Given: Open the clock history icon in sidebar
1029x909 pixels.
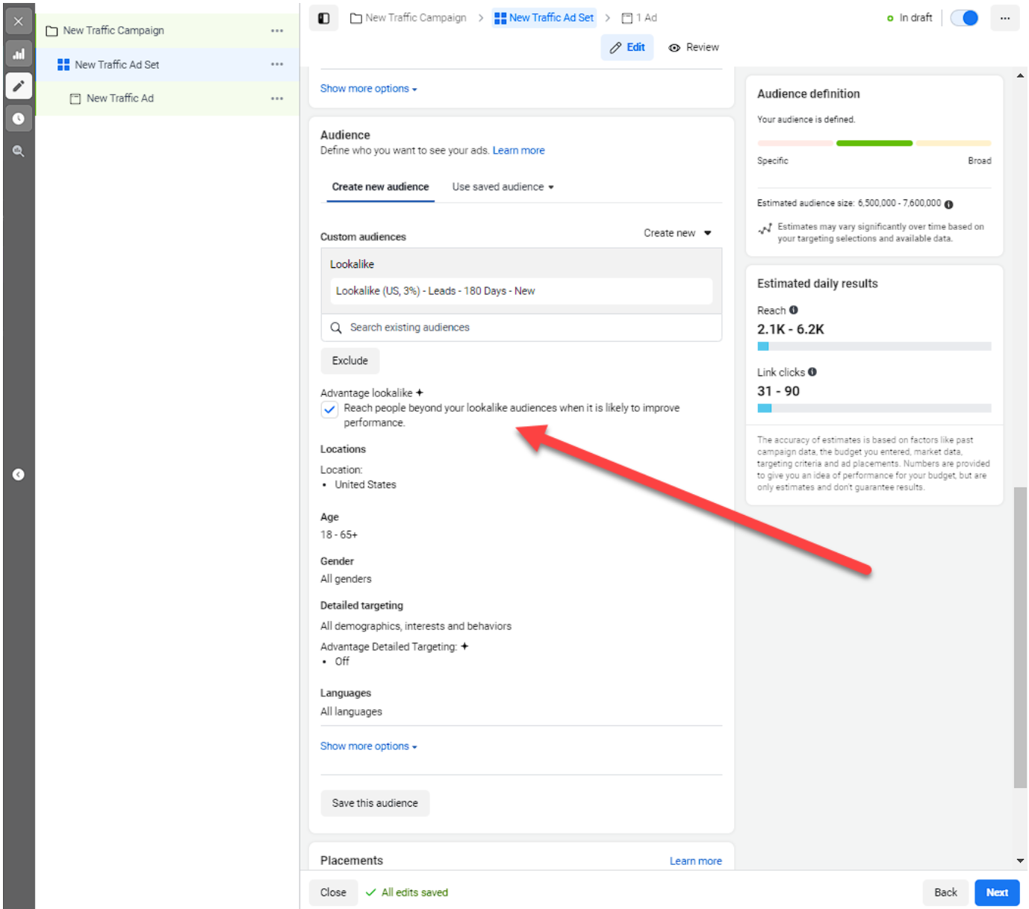Looking at the screenshot, I should (x=19, y=119).
